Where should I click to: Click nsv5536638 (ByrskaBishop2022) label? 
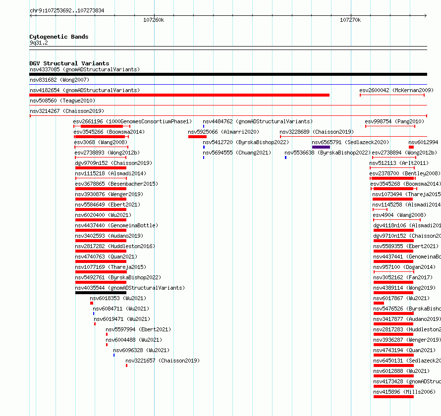[x=328, y=153]
